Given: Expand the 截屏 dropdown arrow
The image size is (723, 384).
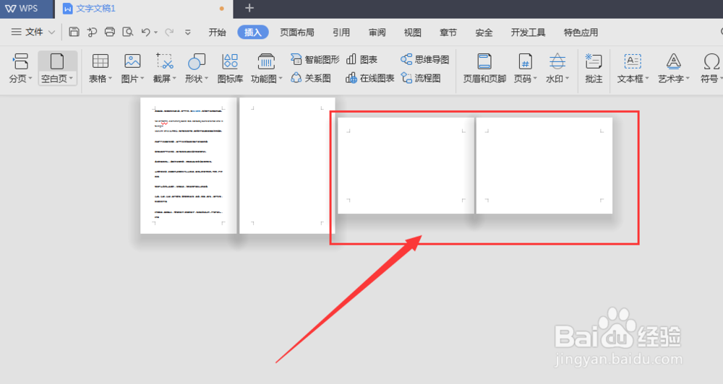Looking at the screenshot, I should [x=174, y=78].
